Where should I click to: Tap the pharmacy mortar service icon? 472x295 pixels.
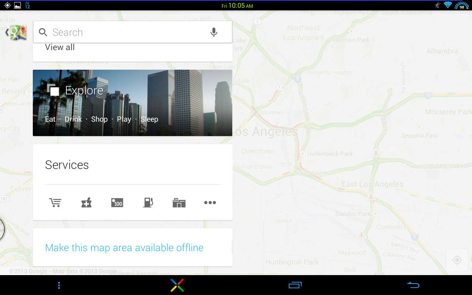point(86,202)
